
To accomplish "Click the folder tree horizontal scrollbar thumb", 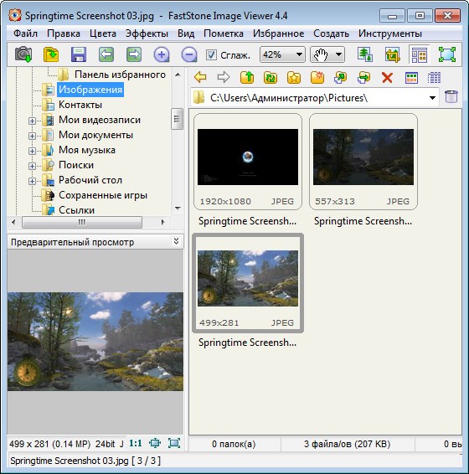I will (x=82, y=222).
